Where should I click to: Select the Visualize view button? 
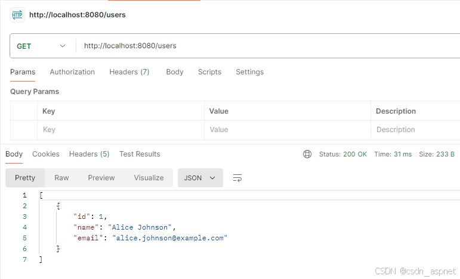[149, 178]
